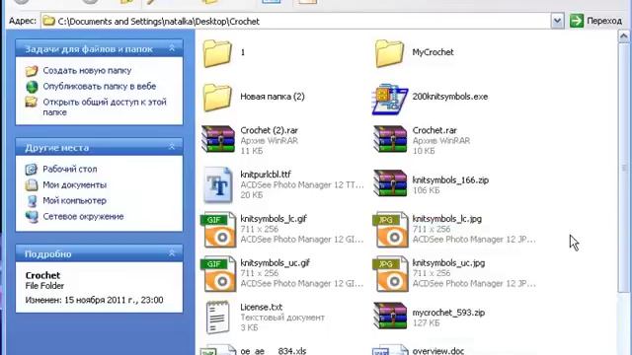Select the knitsymbols_166.zip archive icon
This screenshot has height=355, width=632.
[390, 183]
